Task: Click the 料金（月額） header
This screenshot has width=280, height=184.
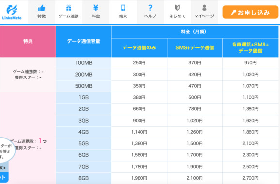Action: (195, 32)
